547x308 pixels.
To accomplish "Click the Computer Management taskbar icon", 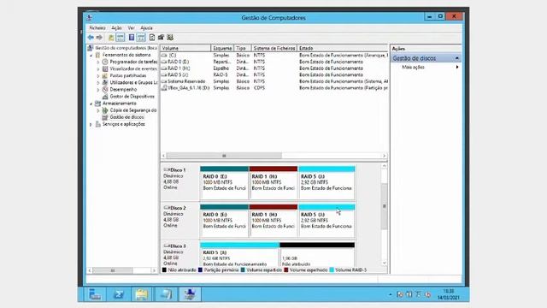I will coord(190,294).
